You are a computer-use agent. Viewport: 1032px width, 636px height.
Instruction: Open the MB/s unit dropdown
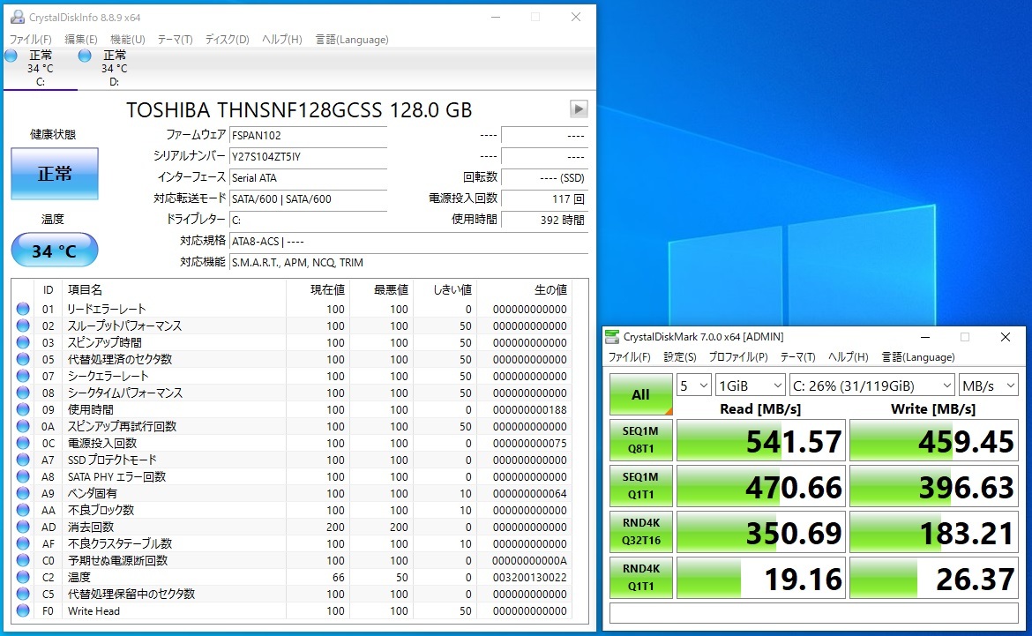pos(989,385)
